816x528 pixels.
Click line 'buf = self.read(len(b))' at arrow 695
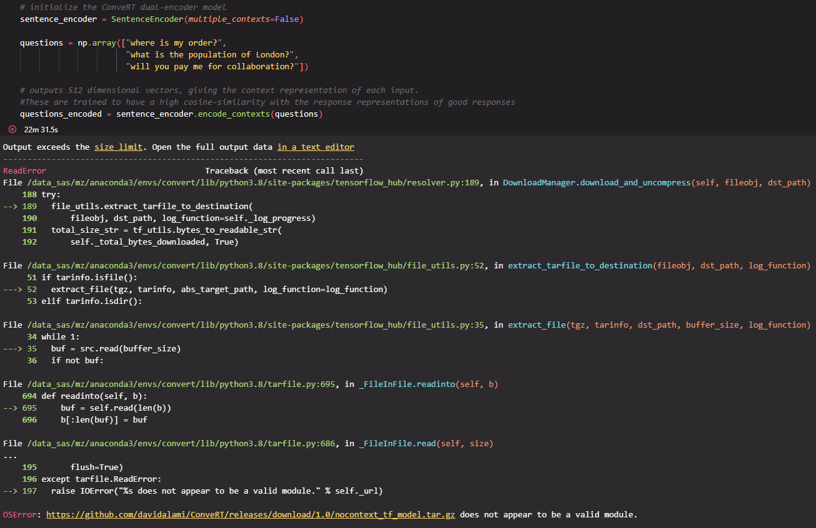tap(116, 408)
